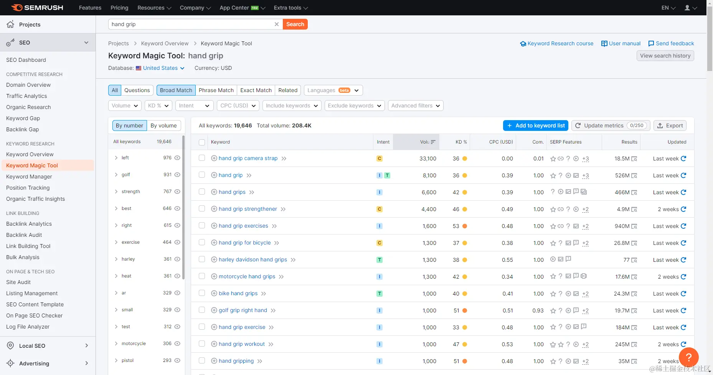Select the Related tab
713x375 pixels.
pyautogui.click(x=288, y=90)
